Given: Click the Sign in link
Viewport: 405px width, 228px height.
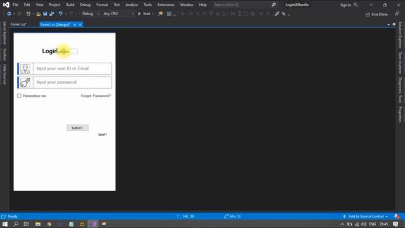Looking at the screenshot, I should pos(346,5).
